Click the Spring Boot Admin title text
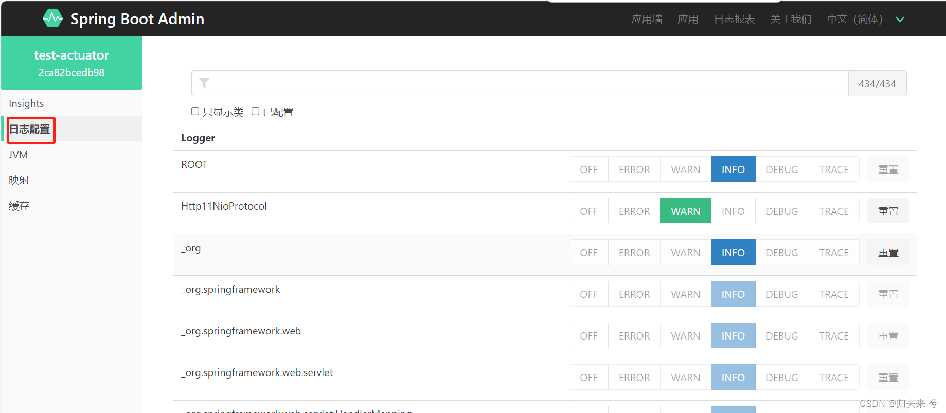This screenshot has width=946, height=413. click(x=137, y=19)
